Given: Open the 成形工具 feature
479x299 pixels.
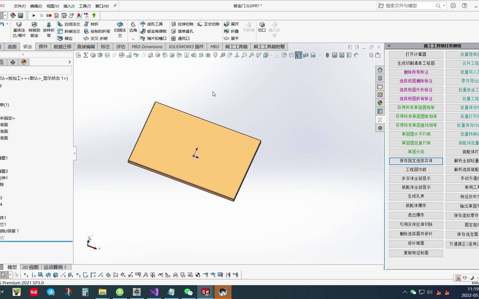Looking at the screenshot, I should click(154, 24).
